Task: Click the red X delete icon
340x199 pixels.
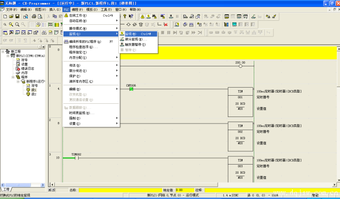Action: pos(165,25)
